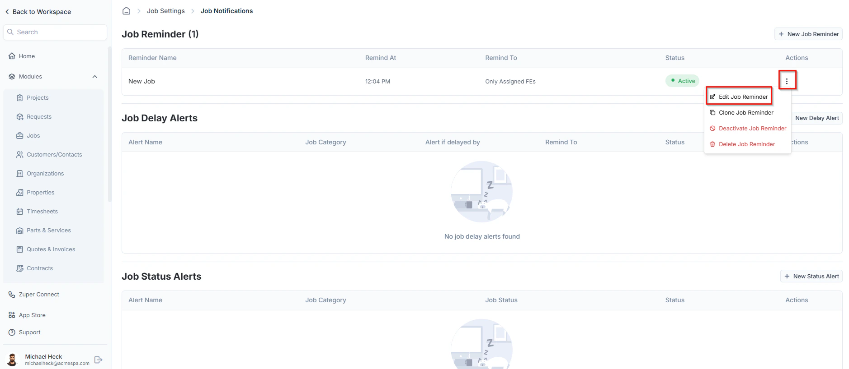The height and width of the screenshot is (369, 849).
Task: Click the search magnifier icon
Action: pos(10,32)
